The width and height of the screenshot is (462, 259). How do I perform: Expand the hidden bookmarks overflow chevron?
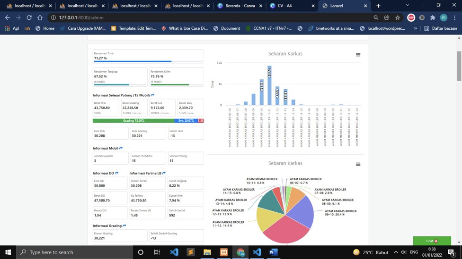[x=416, y=28]
